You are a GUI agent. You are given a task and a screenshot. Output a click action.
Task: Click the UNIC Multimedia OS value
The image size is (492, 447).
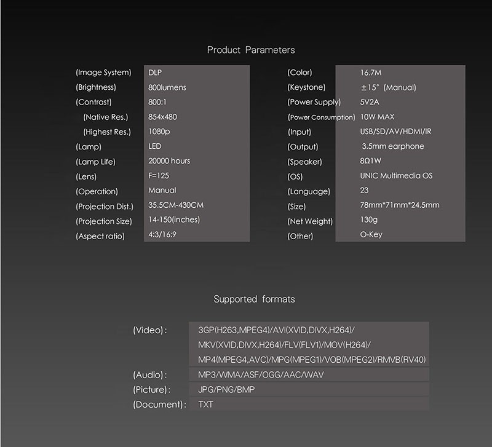coord(396,176)
